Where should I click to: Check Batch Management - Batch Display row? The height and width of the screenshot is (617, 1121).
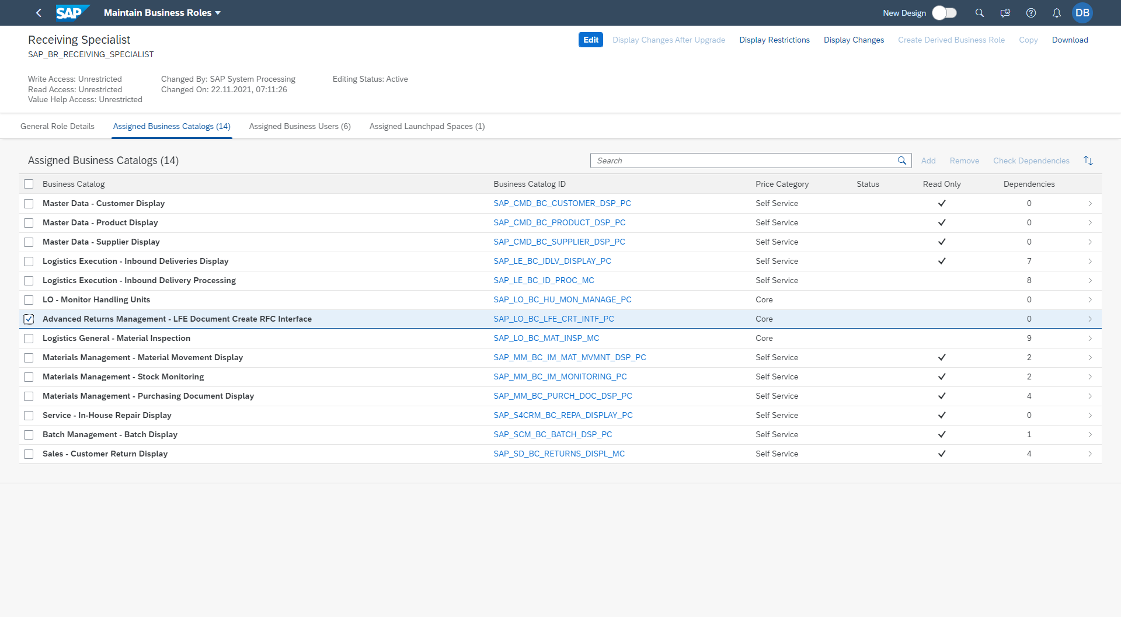click(29, 435)
